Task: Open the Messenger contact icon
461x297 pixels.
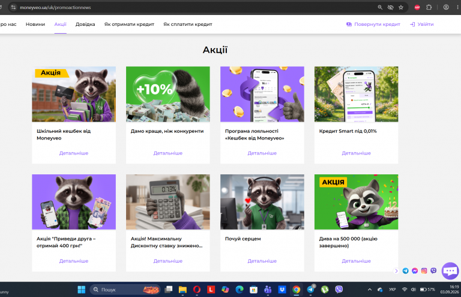Action: coord(415,271)
